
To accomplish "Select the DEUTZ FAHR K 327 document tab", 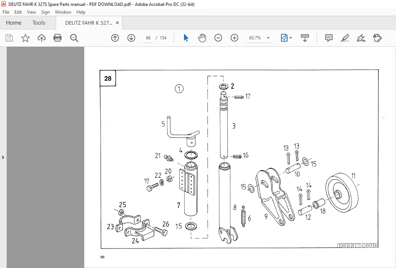I will tap(88, 23).
